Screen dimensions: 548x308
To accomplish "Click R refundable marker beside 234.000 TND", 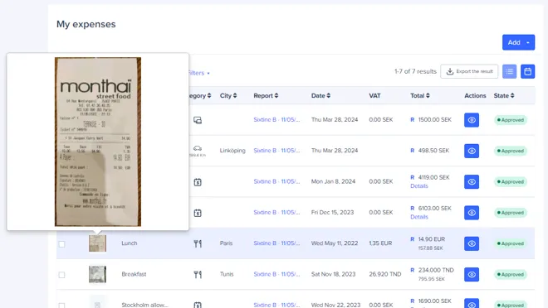I will tap(413, 270).
